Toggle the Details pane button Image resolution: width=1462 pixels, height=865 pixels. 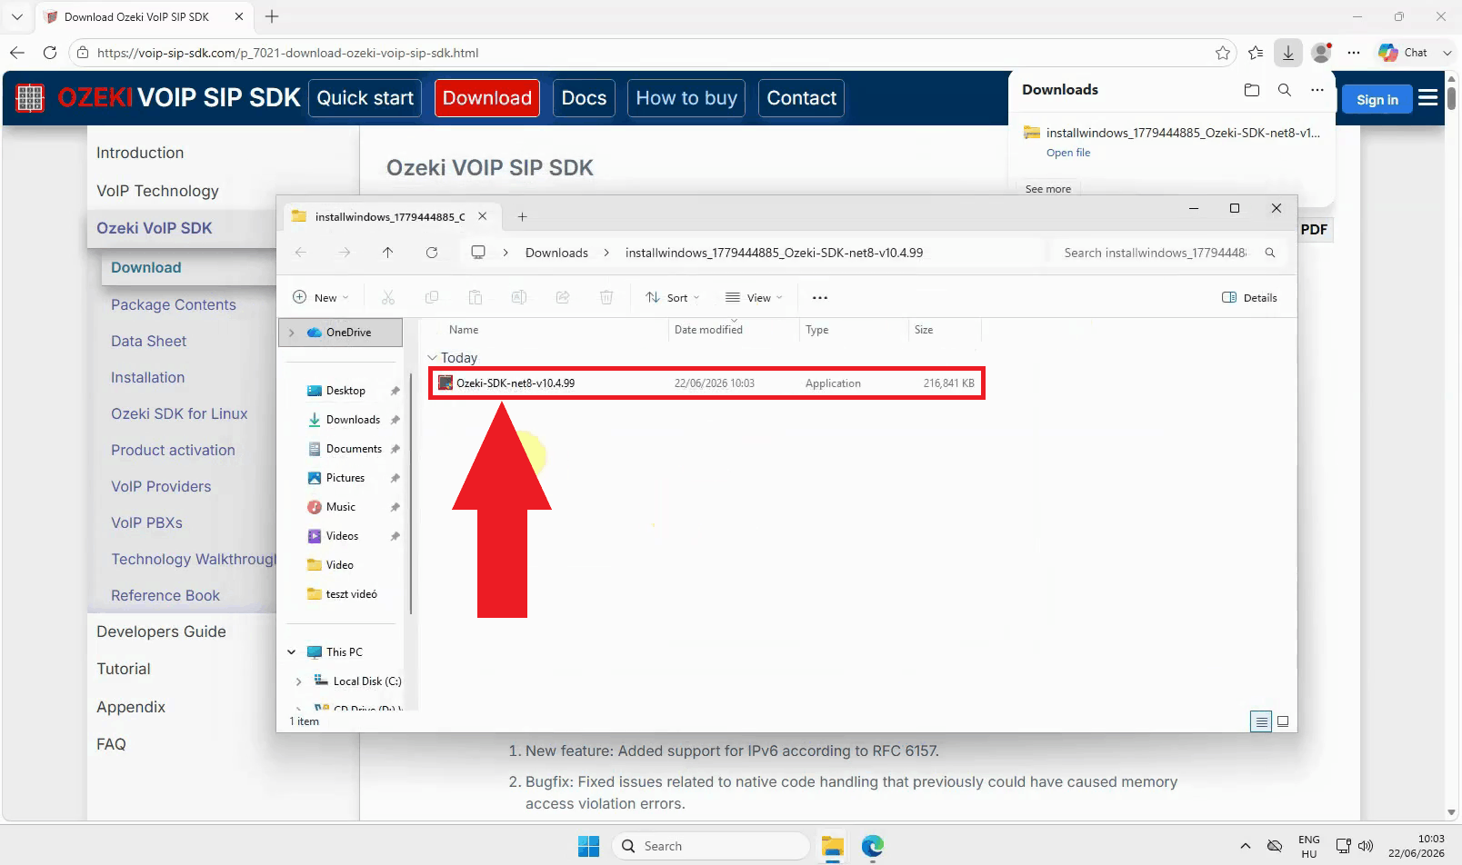click(x=1249, y=298)
